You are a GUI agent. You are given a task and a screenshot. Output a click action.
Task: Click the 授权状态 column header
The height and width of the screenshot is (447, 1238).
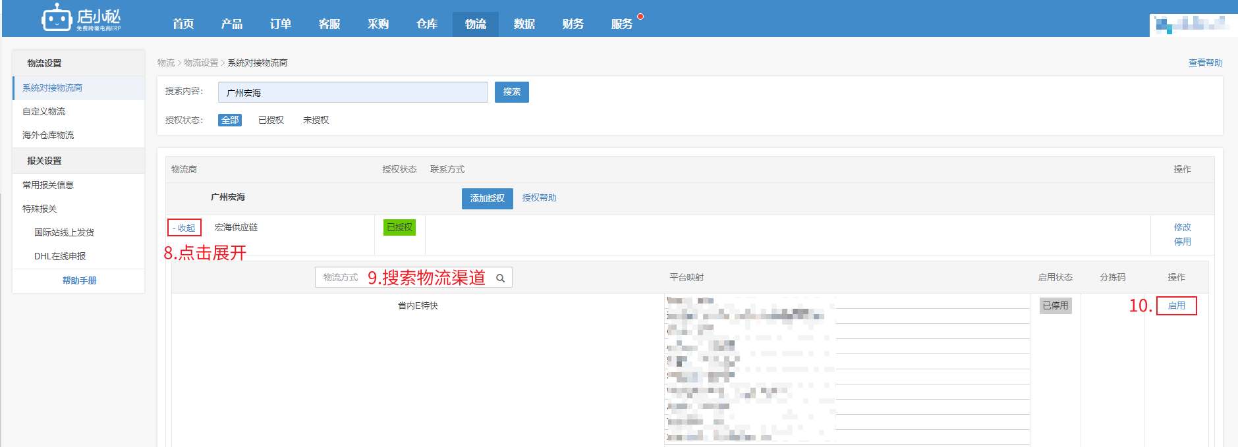[399, 169]
